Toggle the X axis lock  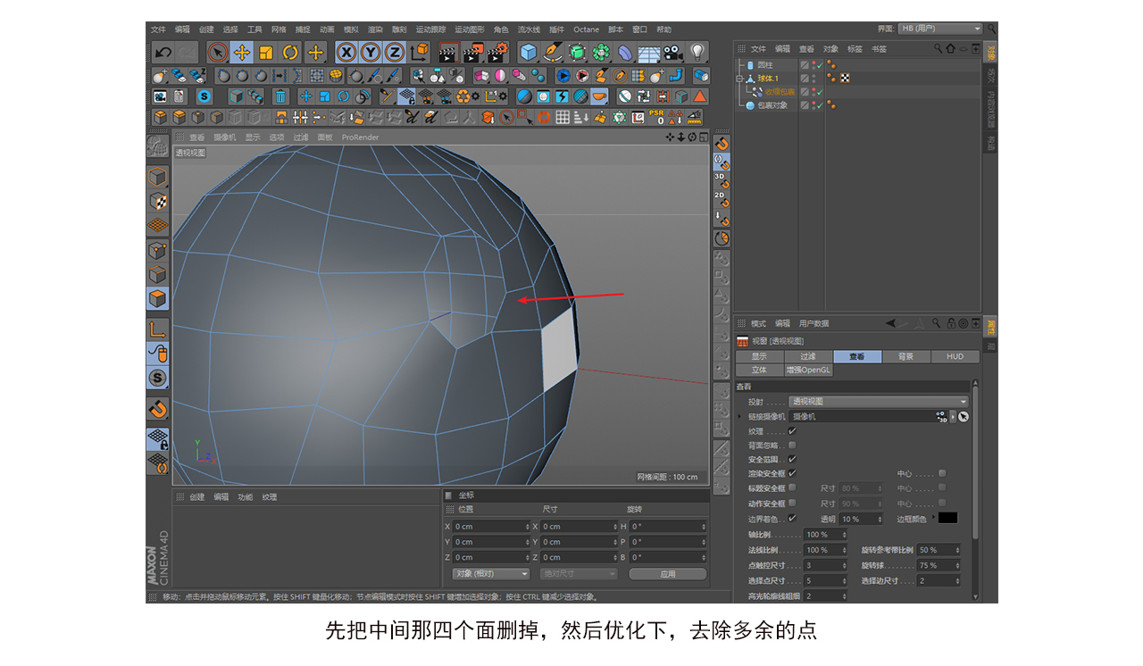[346, 53]
